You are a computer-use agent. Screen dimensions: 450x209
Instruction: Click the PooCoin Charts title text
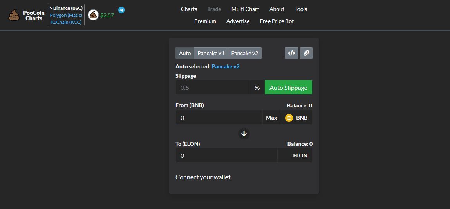34,16
